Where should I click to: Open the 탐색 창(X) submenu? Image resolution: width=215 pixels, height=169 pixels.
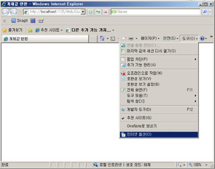(x=159, y=101)
